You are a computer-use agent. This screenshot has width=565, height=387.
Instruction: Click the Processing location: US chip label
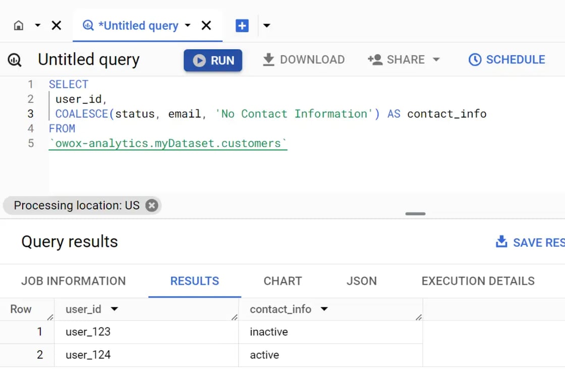pos(77,206)
